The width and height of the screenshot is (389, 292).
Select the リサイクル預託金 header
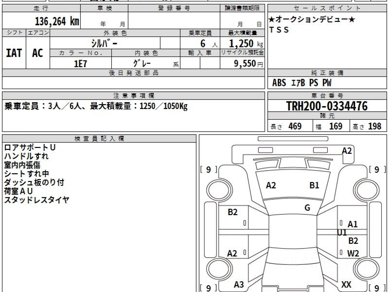pyautogui.click(x=242, y=53)
